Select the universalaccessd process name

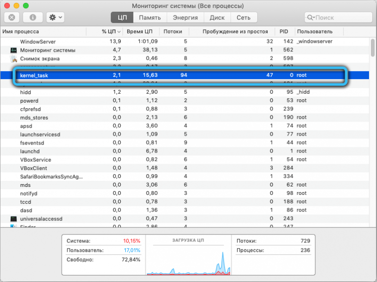click(x=41, y=219)
